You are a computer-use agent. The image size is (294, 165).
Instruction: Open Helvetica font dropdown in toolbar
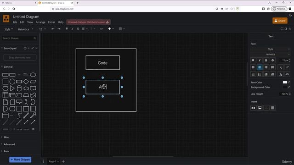(x=26, y=29)
